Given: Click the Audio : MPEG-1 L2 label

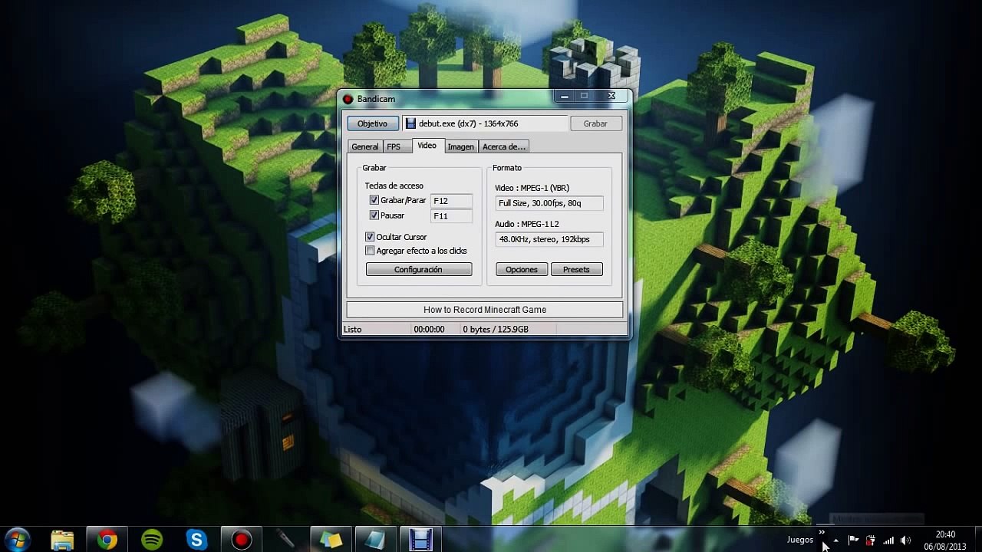Looking at the screenshot, I should [527, 224].
